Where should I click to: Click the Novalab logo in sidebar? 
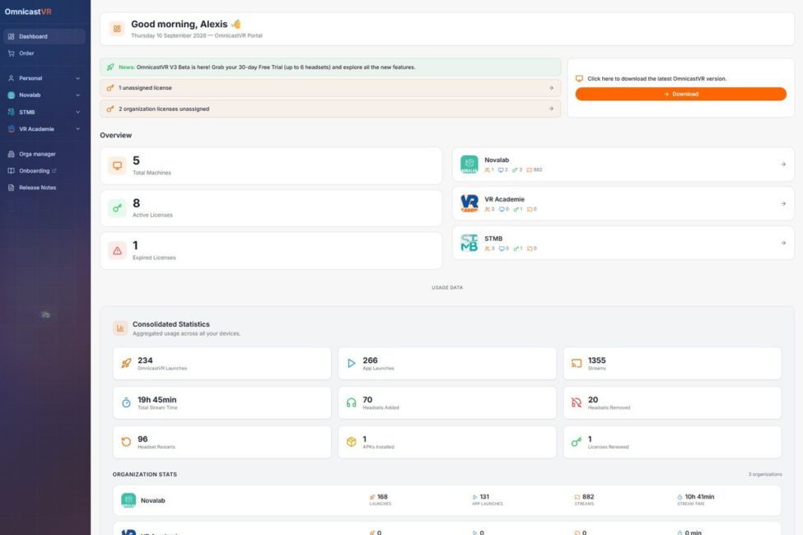[12, 95]
